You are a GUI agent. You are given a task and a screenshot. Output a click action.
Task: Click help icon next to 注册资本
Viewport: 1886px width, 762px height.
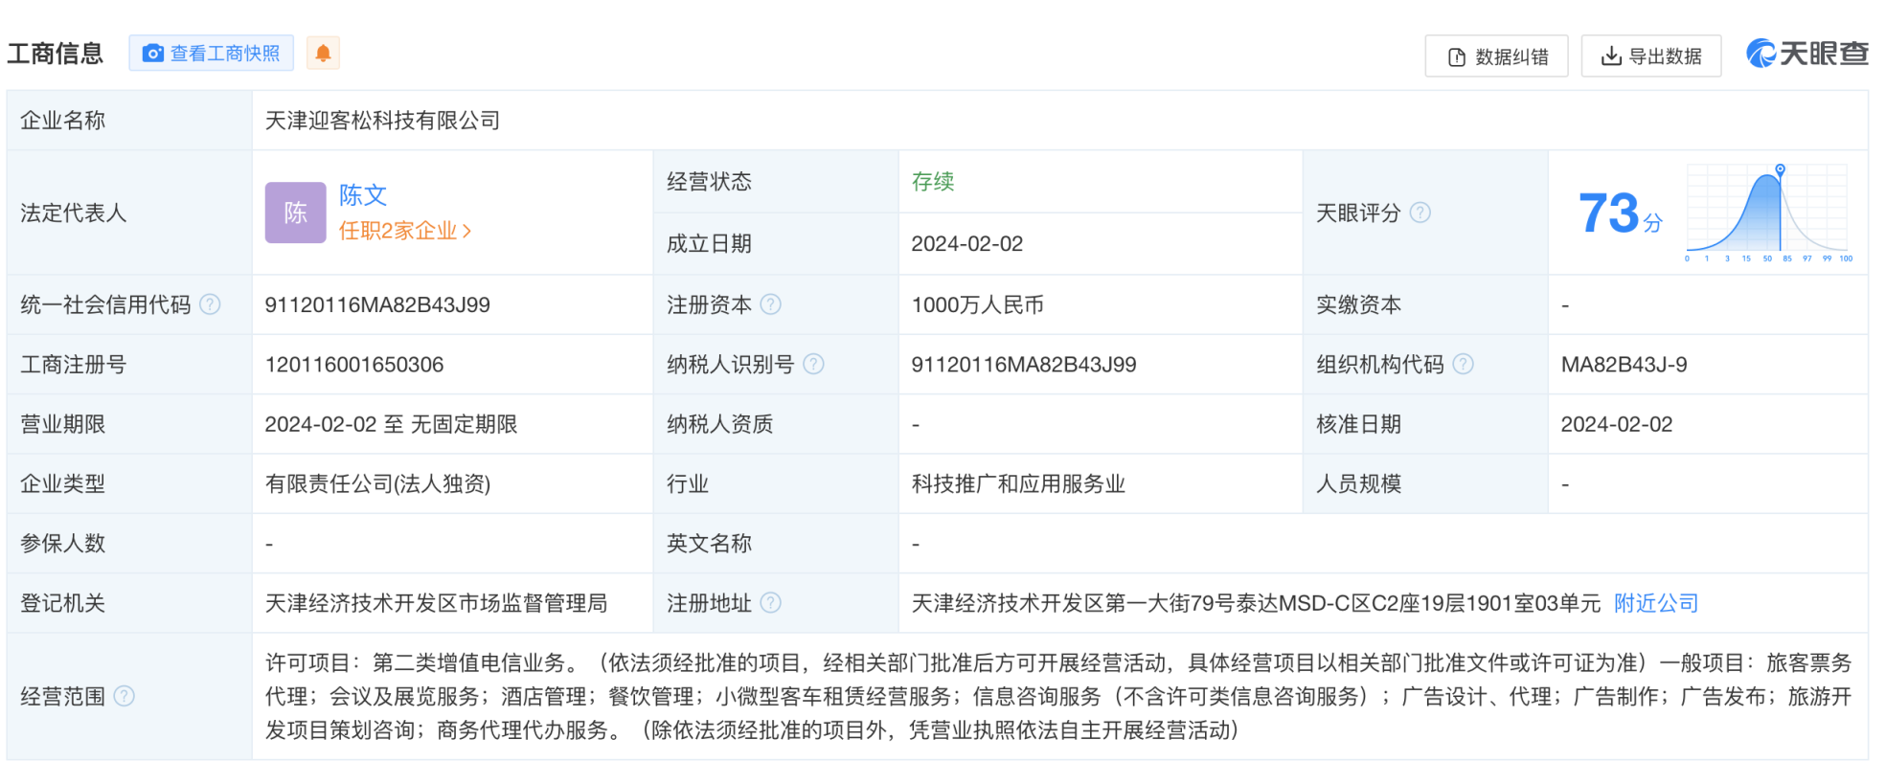770,304
